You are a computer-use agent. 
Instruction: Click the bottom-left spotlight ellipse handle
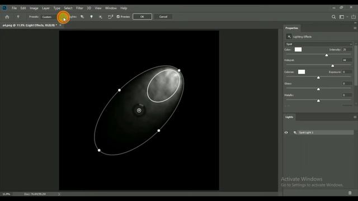(99, 150)
